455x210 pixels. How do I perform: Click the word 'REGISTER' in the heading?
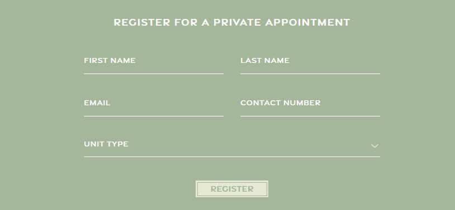click(x=141, y=22)
